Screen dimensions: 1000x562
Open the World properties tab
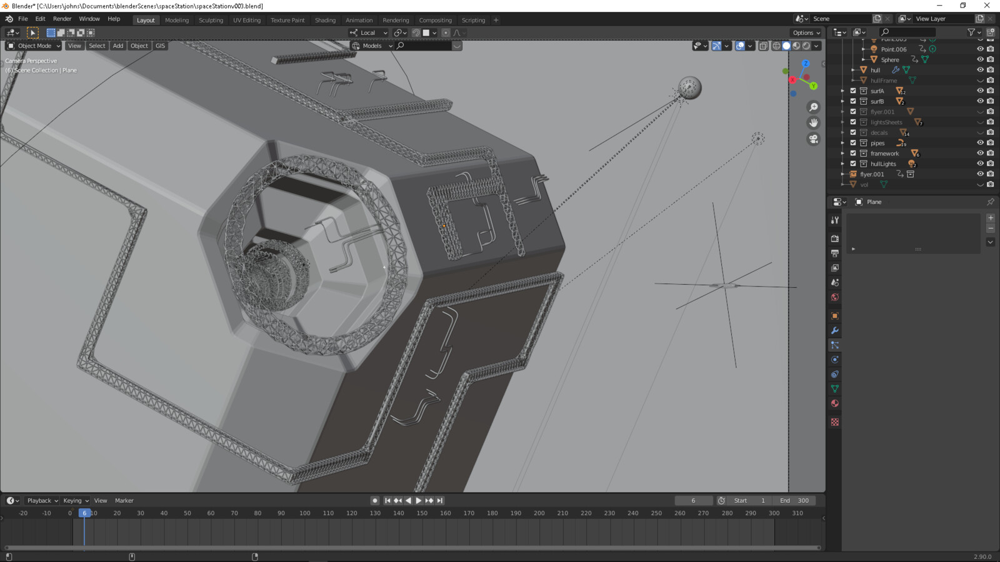tap(834, 297)
